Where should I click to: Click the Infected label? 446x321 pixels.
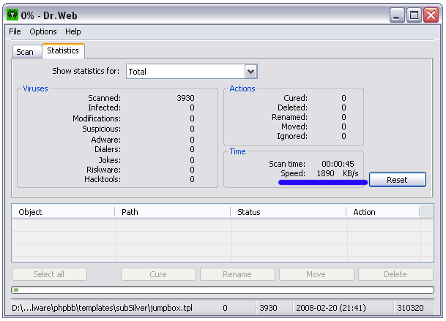tap(105, 107)
